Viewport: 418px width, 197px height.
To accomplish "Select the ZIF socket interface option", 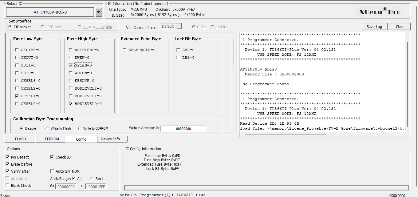I will pos(10,27).
